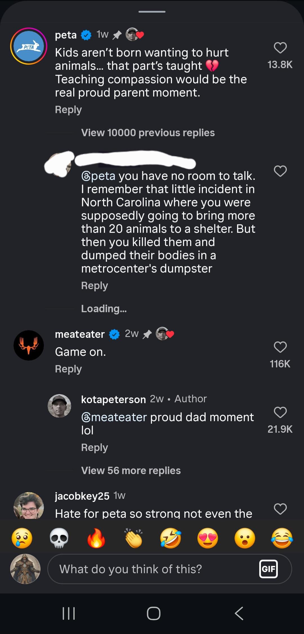304x634 pixels.
Task: Type in the comment input field
Action: coord(152,569)
